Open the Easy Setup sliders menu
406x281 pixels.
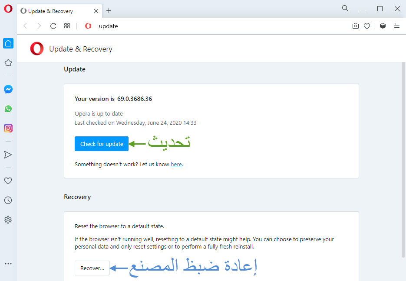tap(397, 26)
